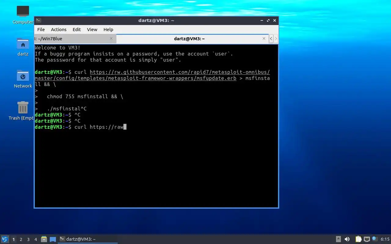Click the volume speaker tray icon
This screenshot has width=391, height=244.
[x=347, y=239]
